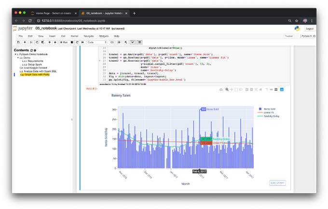The width and height of the screenshot is (328, 209).
Task: Open the command palette keyboard icon
Action: (x=112, y=42)
